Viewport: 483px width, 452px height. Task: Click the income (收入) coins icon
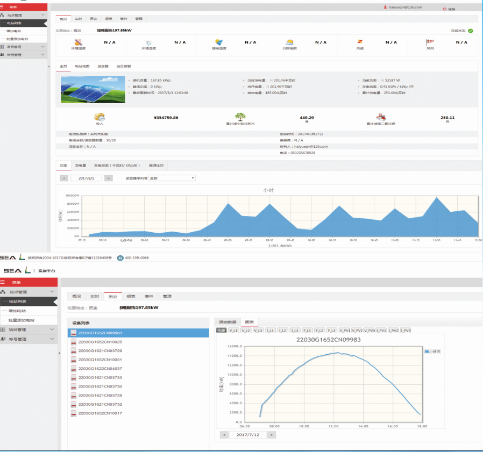click(100, 117)
